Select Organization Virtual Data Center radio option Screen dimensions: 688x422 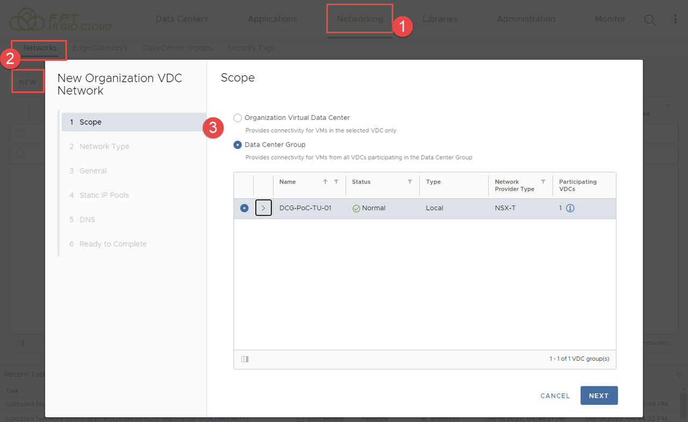(238, 118)
